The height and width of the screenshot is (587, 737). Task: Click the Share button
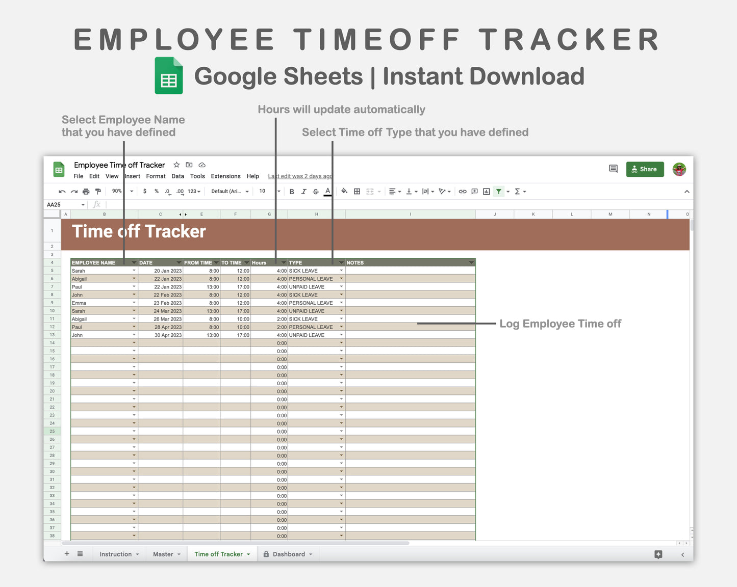[645, 169]
